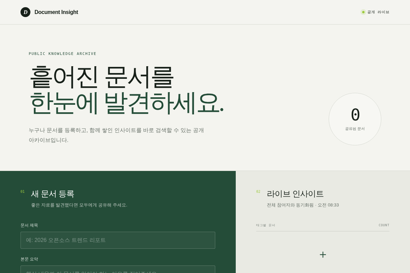Click the round D logo icon
The width and height of the screenshot is (410, 273).
pos(25,12)
